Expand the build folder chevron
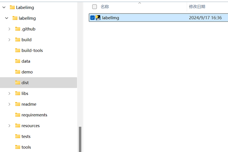 tap(9, 40)
